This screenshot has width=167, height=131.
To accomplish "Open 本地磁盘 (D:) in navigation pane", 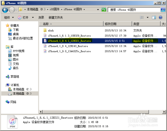I will coord(22,94).
